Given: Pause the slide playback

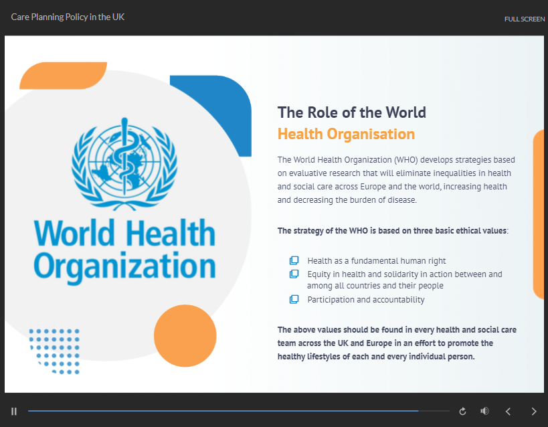Looking at the screenshot, I should [14, 411].
